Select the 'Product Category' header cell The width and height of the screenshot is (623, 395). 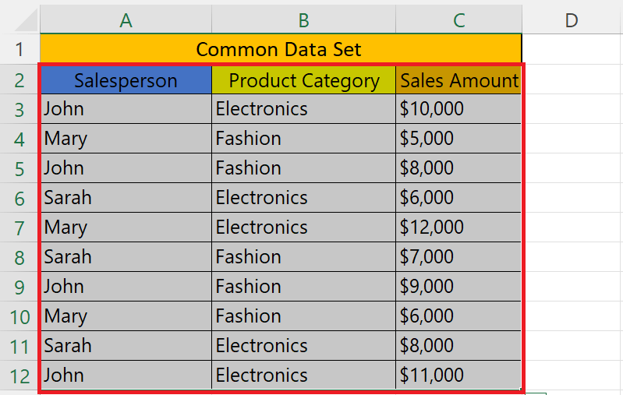tap(303, 79)
